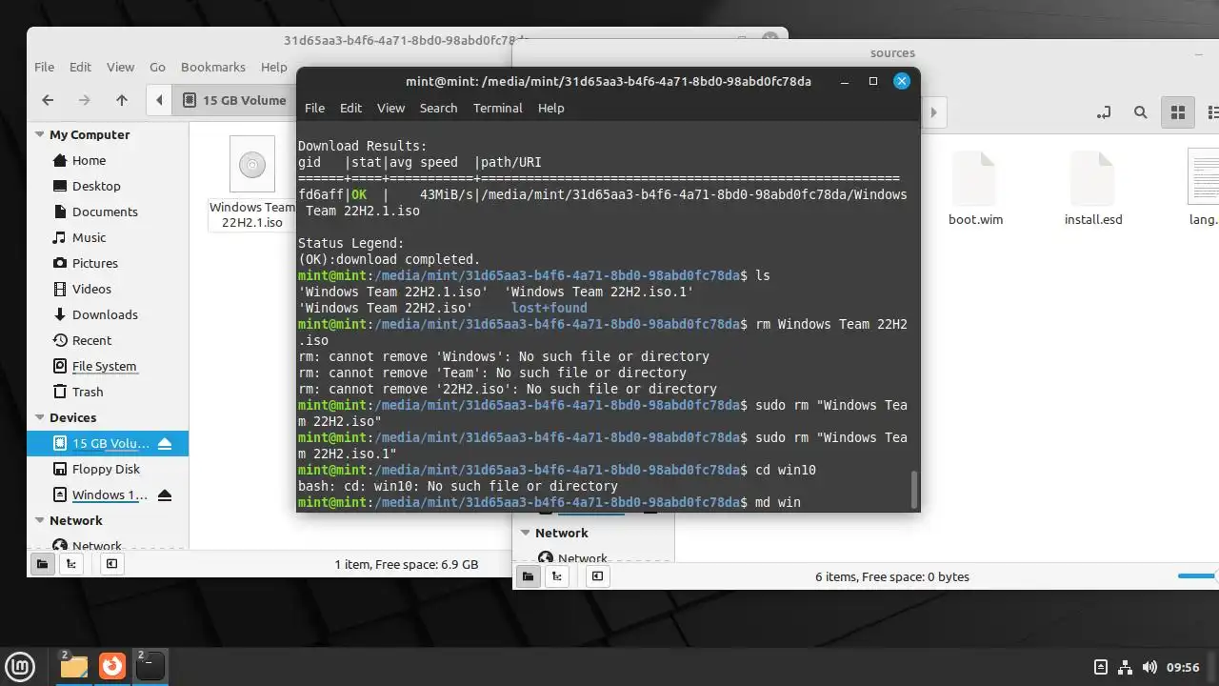The image size is (1219, 686).
Task: Collapse the Devices section
Action: [x=40, y=417]
